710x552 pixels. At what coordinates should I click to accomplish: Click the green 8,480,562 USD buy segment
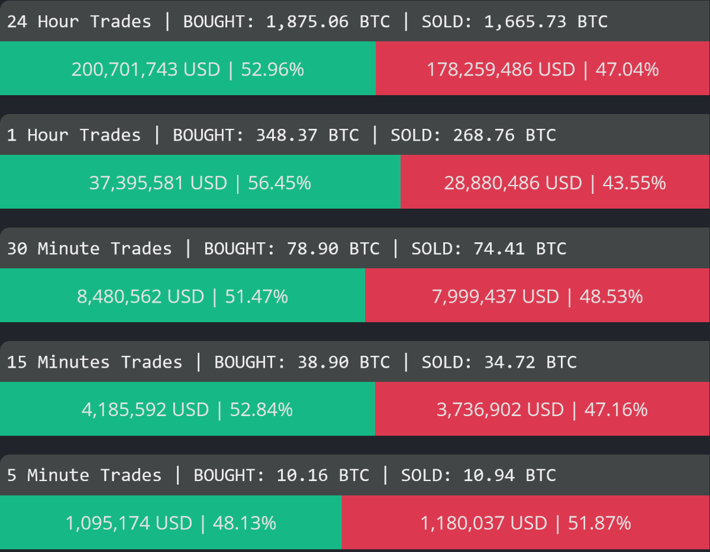[182, 296]
